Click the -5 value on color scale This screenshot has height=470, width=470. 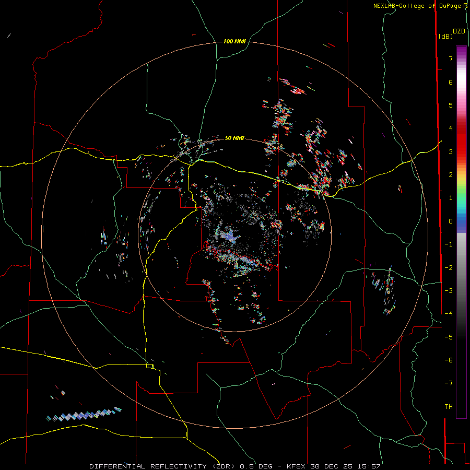point(449,337)
